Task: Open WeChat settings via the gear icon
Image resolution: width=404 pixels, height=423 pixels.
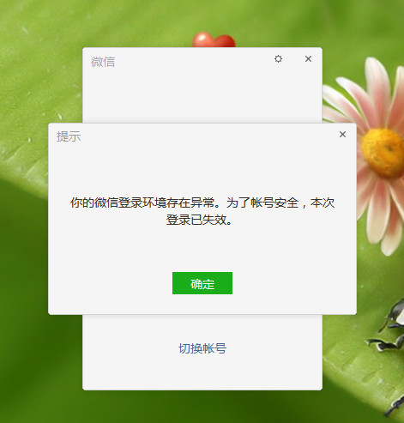Action: point(278,59)
